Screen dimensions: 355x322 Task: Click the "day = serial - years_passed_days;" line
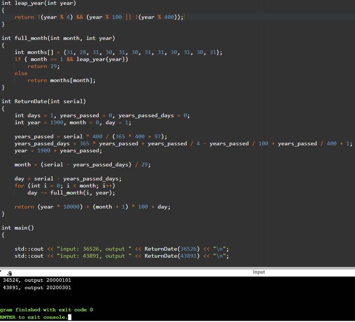pos(68,179)
